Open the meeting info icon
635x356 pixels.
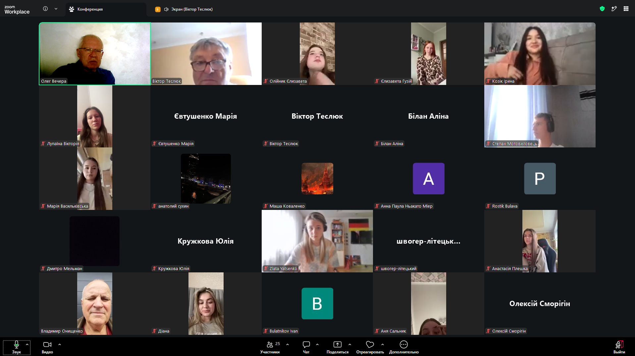tap(45, 9)
